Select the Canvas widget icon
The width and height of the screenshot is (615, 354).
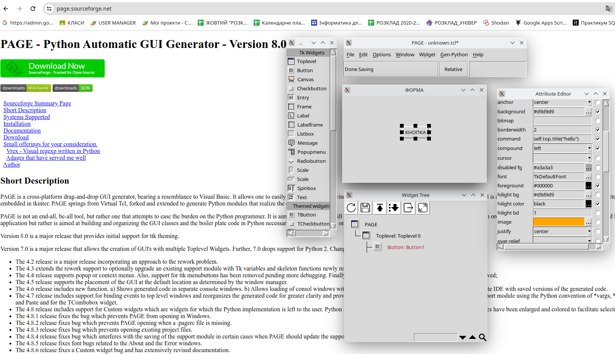(291, 79)
